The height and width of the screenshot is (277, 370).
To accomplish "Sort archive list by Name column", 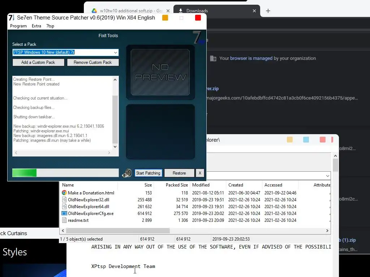I will pyautogui.click(x=68, y=185).
